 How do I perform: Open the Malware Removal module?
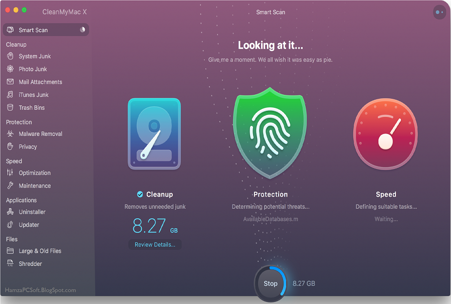click(40, 134)
